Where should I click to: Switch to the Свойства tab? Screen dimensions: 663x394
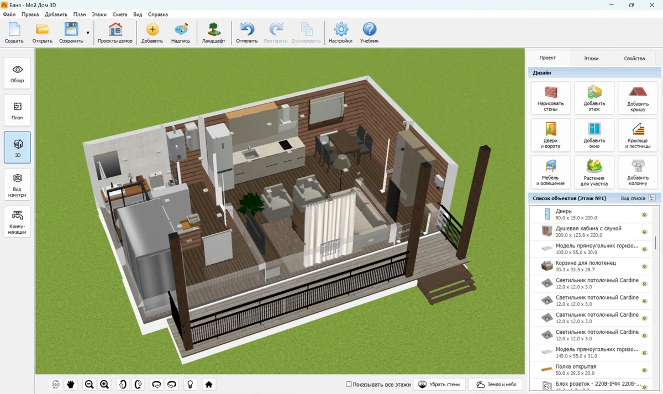point(634,58)
